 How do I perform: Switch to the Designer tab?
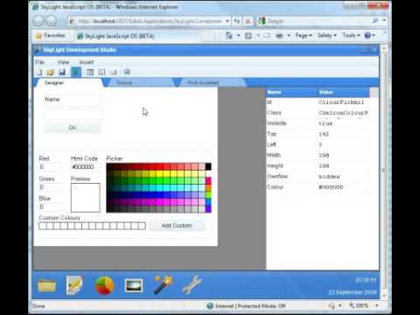(x=69, y=83)
